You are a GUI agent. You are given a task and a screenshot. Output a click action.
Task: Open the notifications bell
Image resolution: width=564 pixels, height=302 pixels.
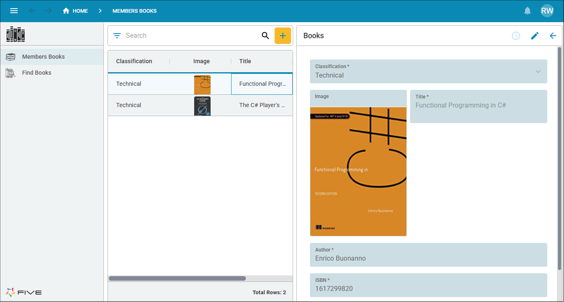pyautogui.click(x=527, y=11)
